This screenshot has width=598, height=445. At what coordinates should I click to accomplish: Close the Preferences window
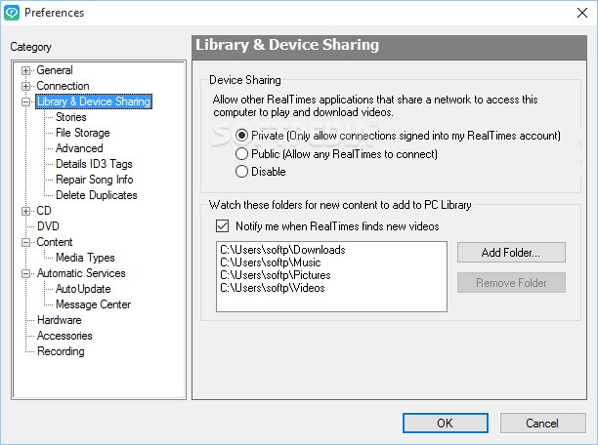[582, 13]
